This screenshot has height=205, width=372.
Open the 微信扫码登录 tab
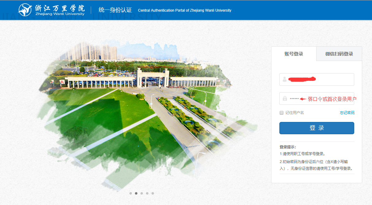[x=339, y=54]
